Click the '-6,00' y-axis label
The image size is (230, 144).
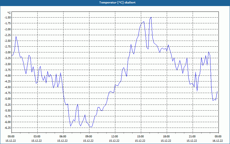pos(8,122)
